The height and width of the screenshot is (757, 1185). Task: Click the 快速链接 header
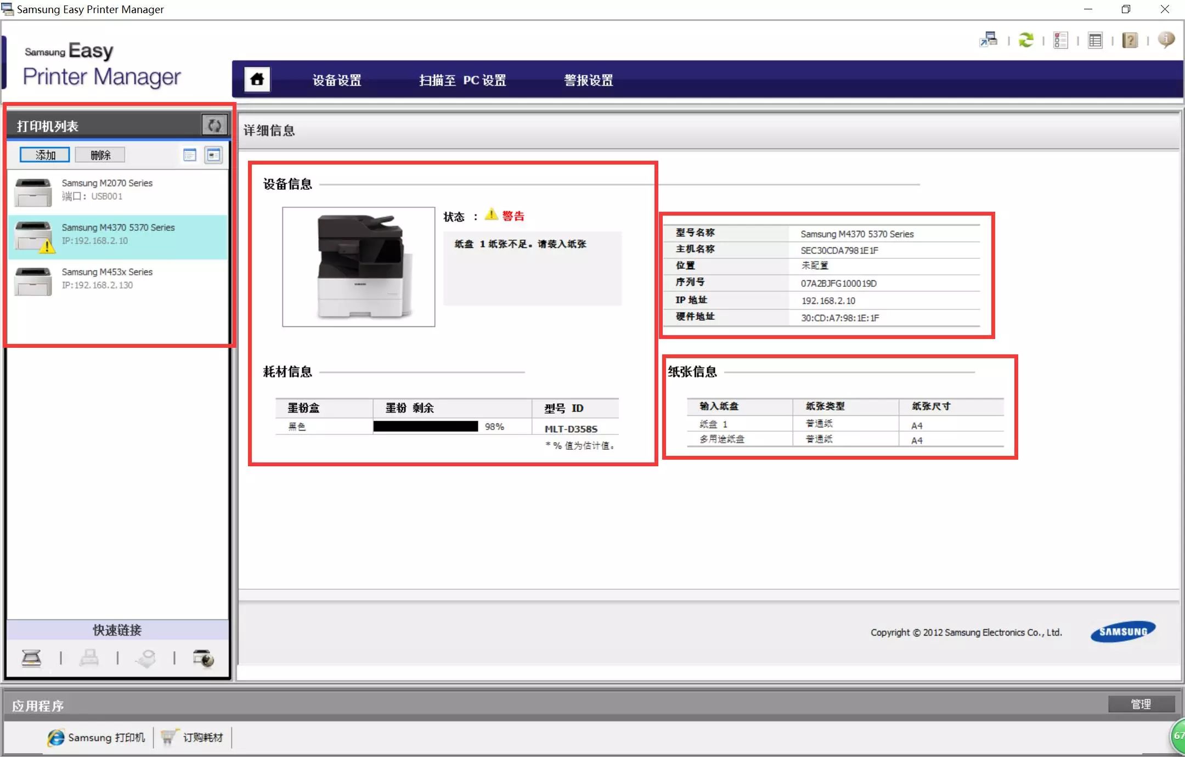(117, 630)
